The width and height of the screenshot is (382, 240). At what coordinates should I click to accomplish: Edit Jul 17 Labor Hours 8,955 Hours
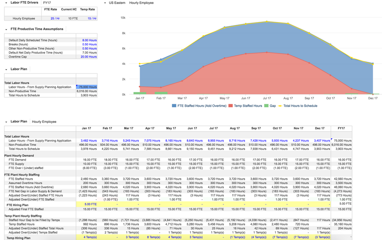(x=216, y=141)
